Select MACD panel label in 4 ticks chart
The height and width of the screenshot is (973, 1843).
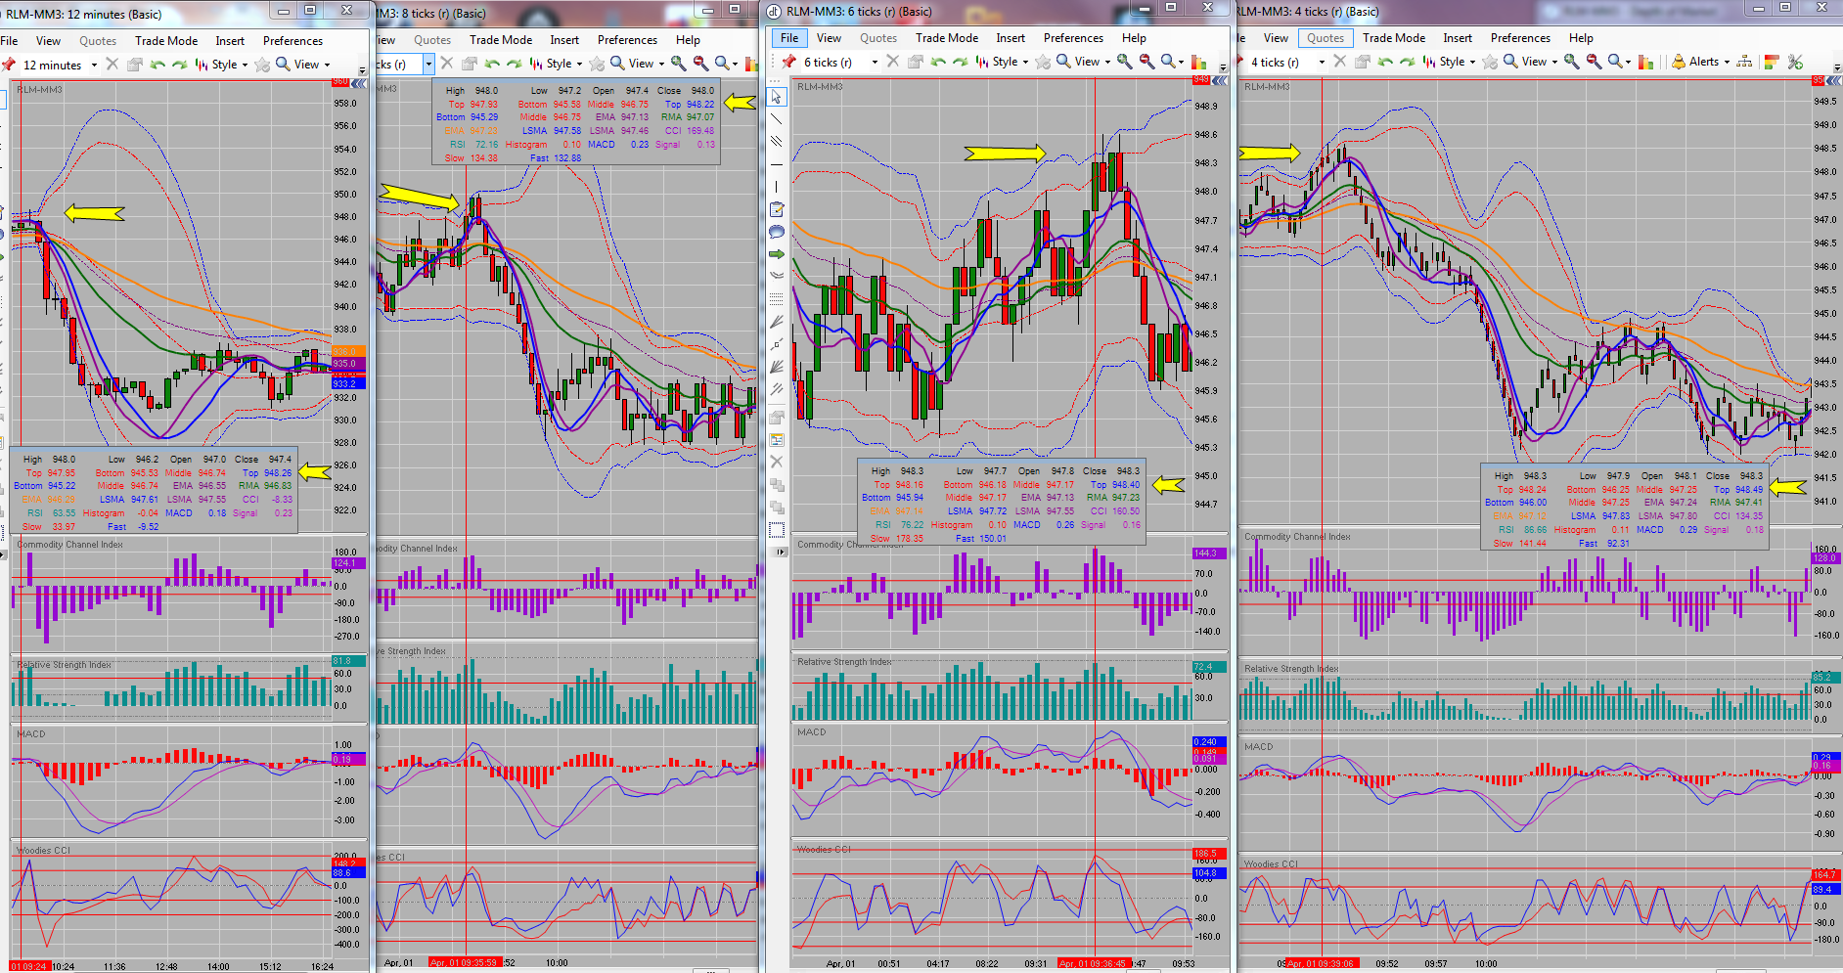click(x=1258, y=746)
